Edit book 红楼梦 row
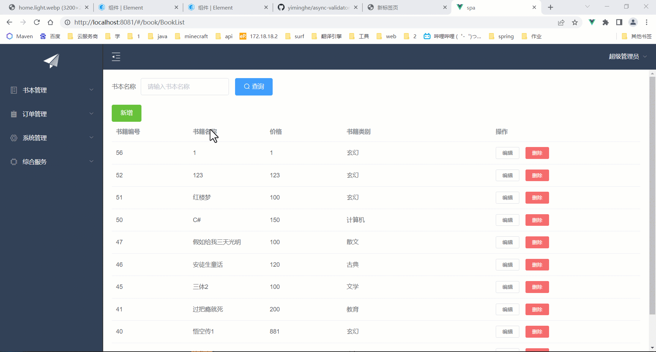The width and height of the screenshot is (656, 352). [507, 198]
